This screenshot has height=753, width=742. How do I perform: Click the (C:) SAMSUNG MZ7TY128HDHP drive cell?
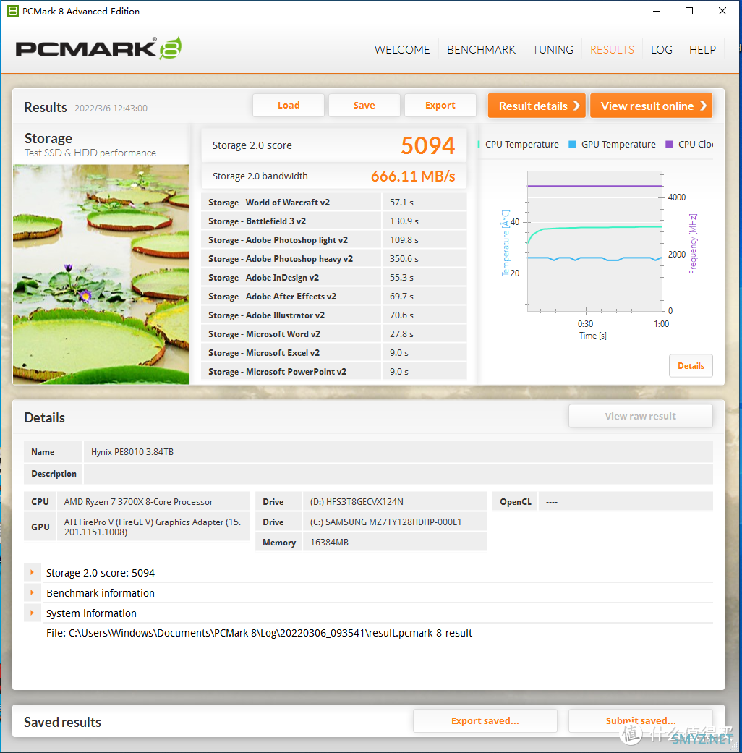pos(394,522)
